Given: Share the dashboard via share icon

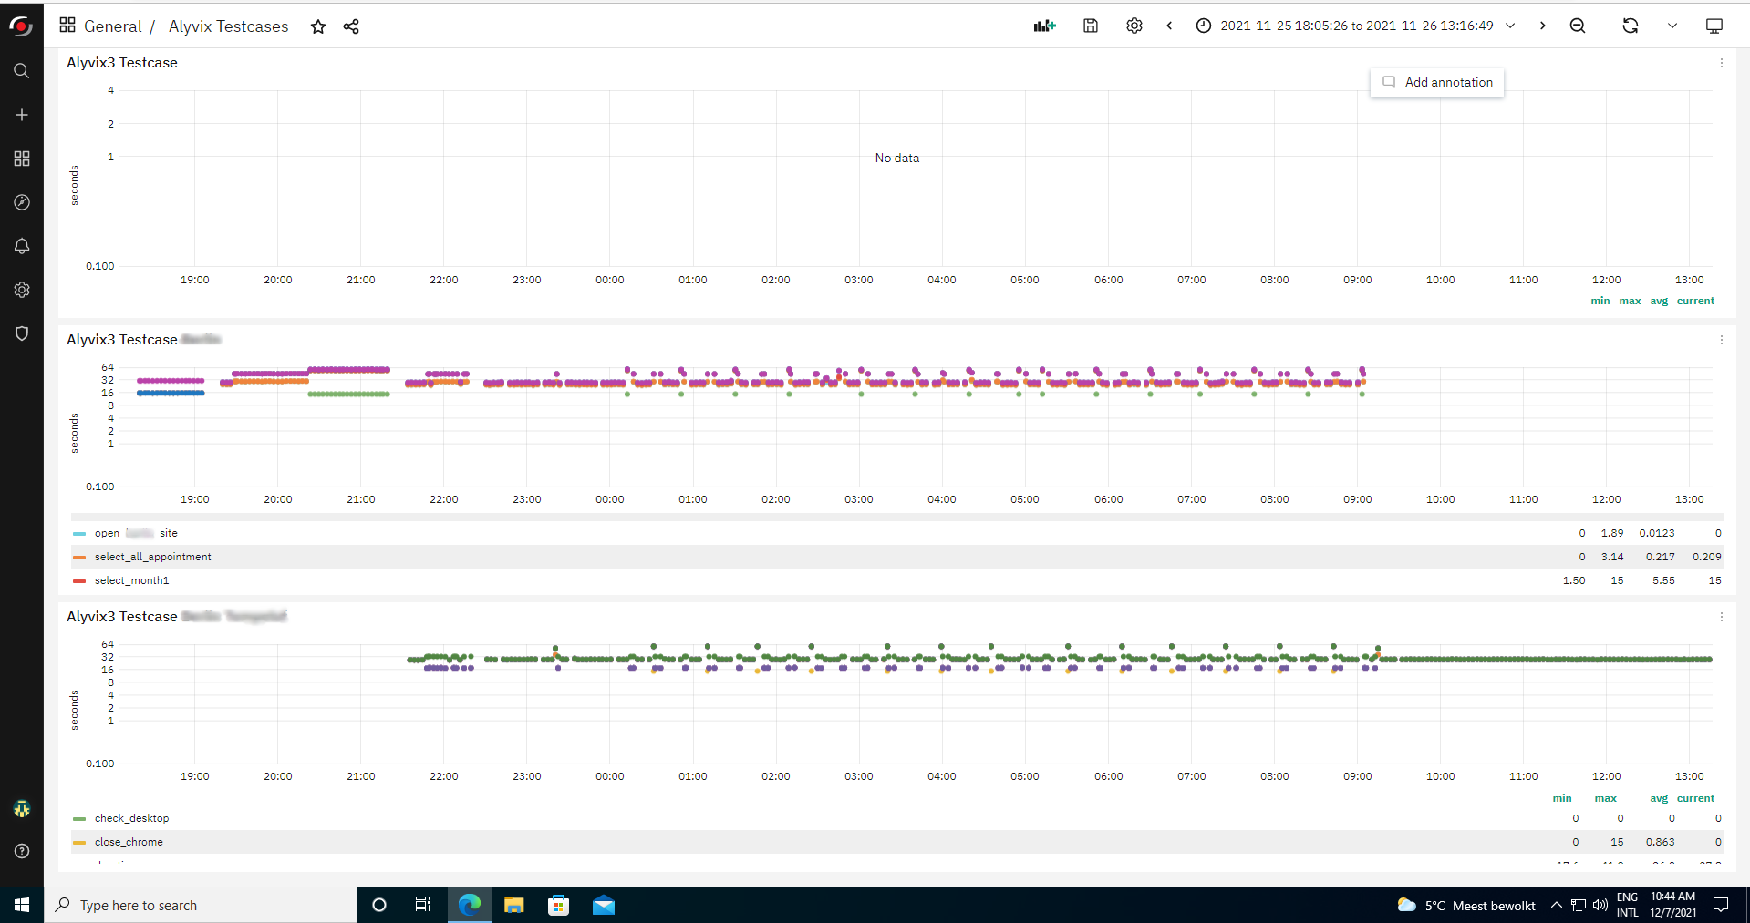Looking at the screenshot, I should click(x=351, y=26).
